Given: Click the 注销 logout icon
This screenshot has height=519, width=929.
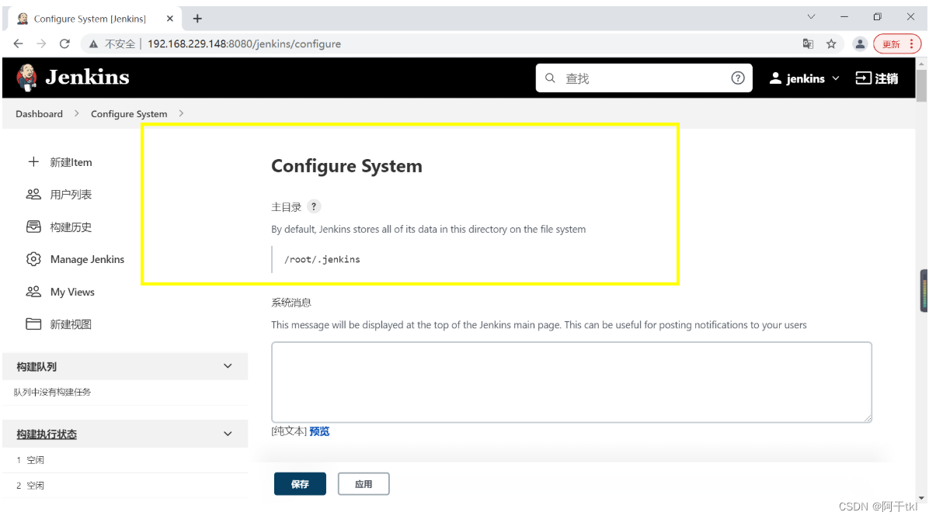Looking at the screenshot, I should [x=863, y=78].
